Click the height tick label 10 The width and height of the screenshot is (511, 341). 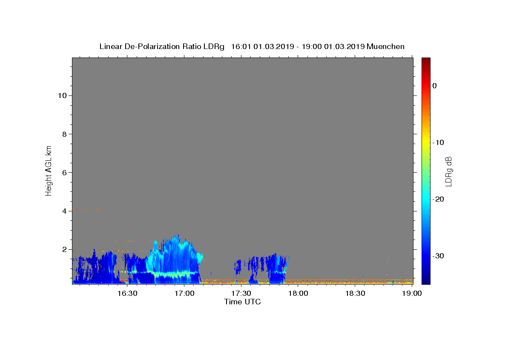63,95
